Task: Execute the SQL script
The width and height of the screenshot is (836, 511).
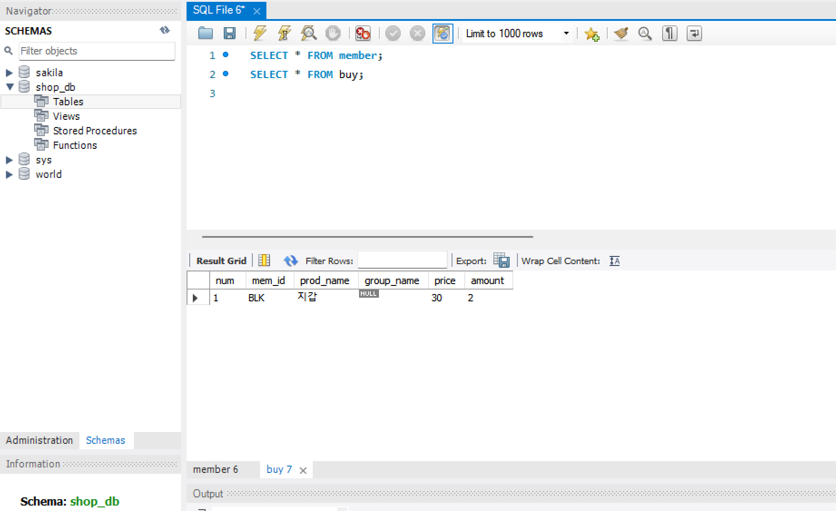Action: pos(259,33)
